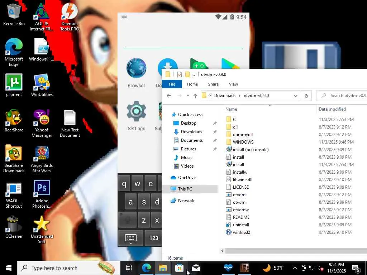
Task: Launch Angry Birds Star Wars shortcut
Action: pyautogui.click(x=42, y=159)
